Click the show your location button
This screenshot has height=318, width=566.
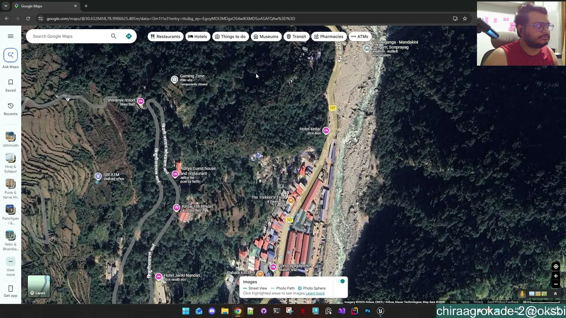point(556,266)
